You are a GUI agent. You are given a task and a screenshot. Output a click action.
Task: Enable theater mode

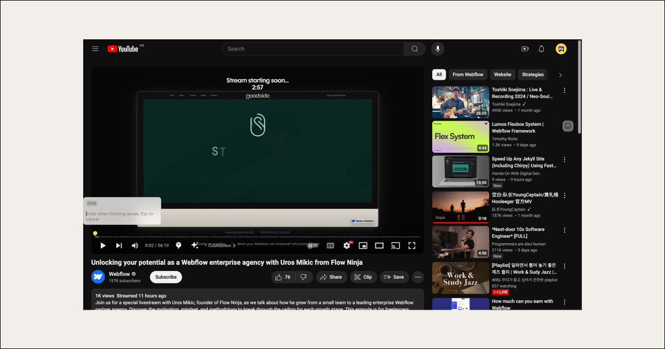379,245
